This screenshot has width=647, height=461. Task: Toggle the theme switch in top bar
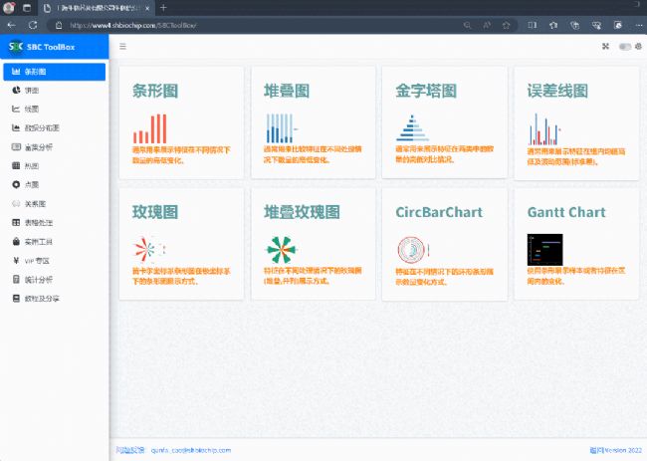pyautogui.click(x=624, y=46)
